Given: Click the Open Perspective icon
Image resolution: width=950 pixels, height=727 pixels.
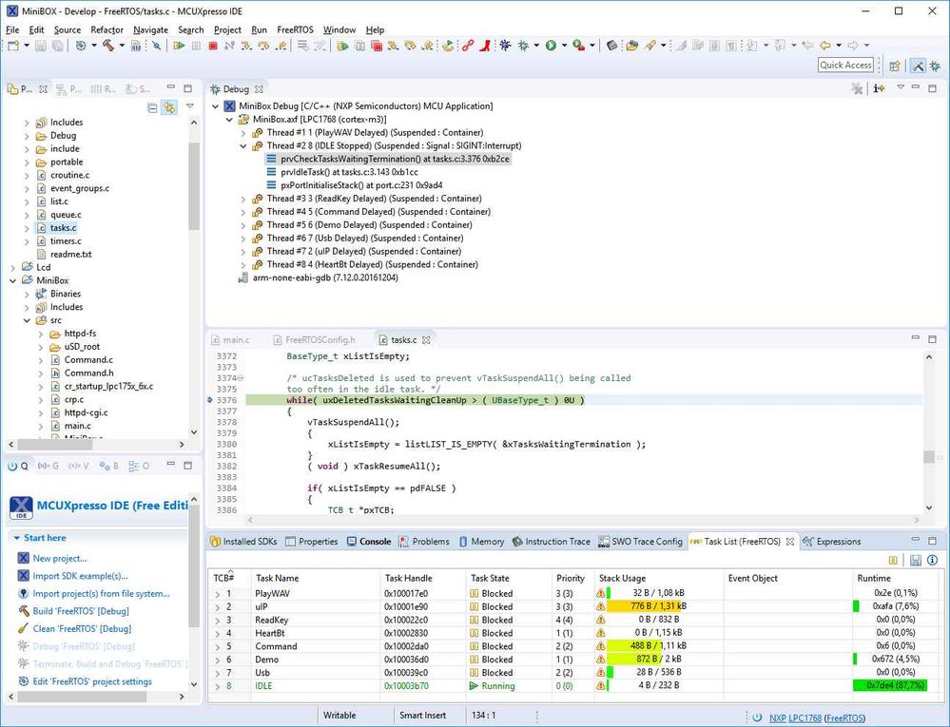Looking at the screenshot, I should click(x=893, y=66).
